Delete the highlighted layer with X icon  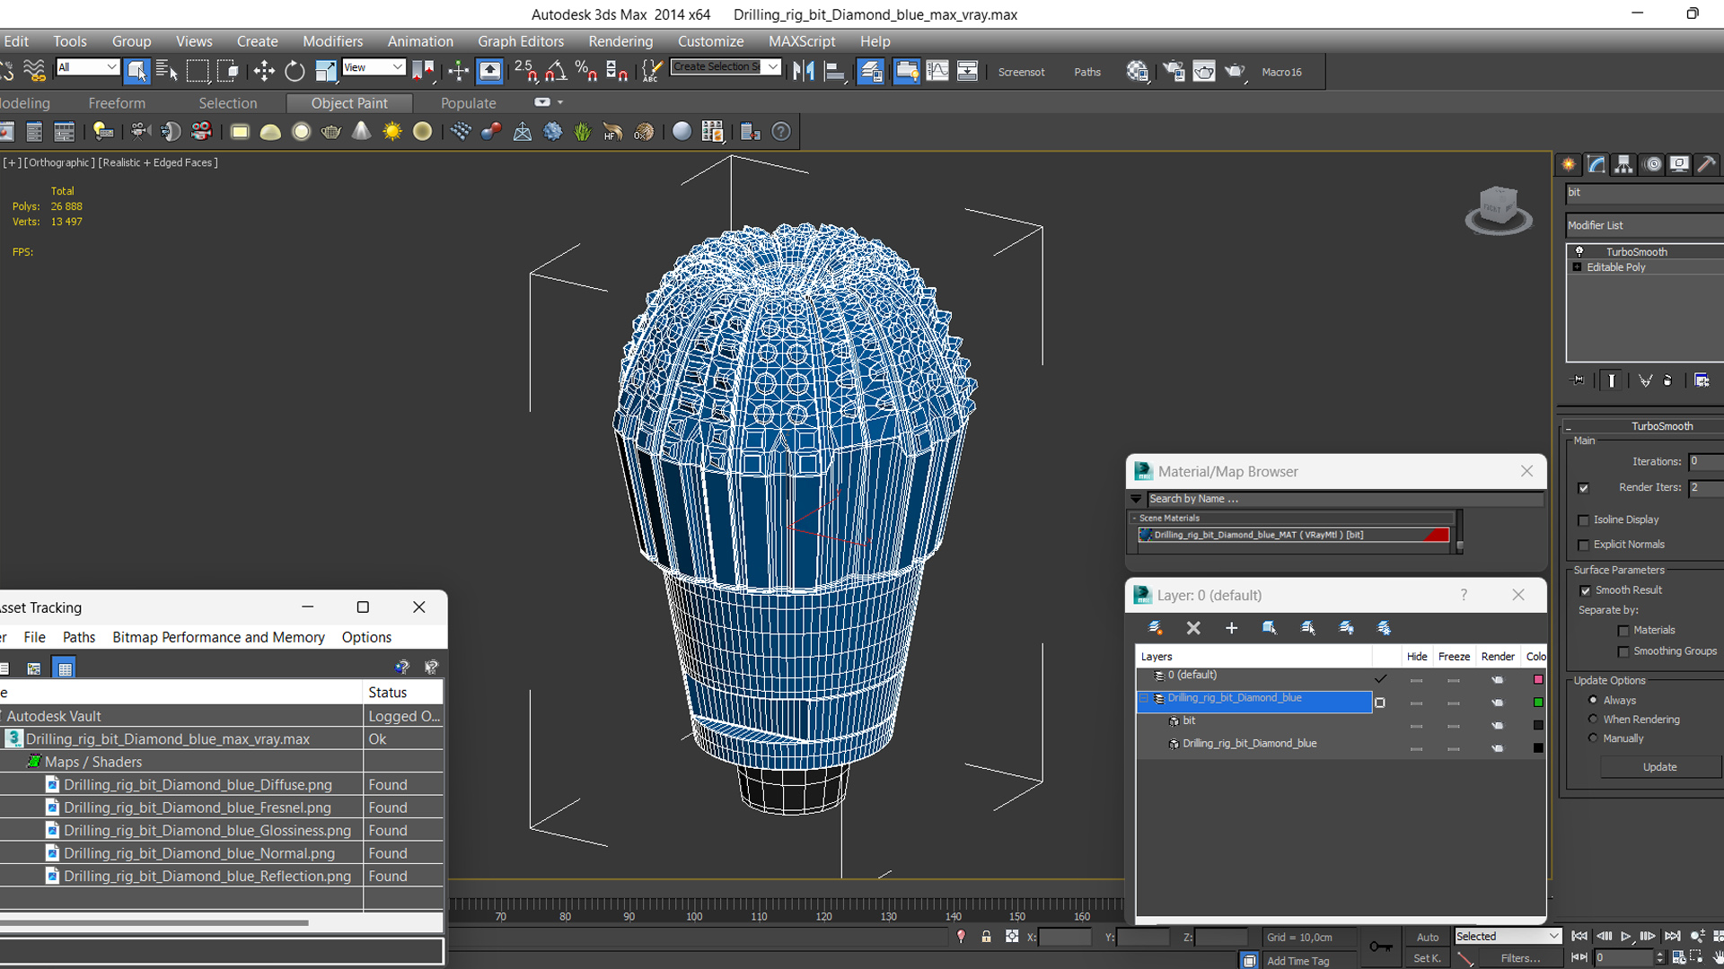pos(1193,628)
